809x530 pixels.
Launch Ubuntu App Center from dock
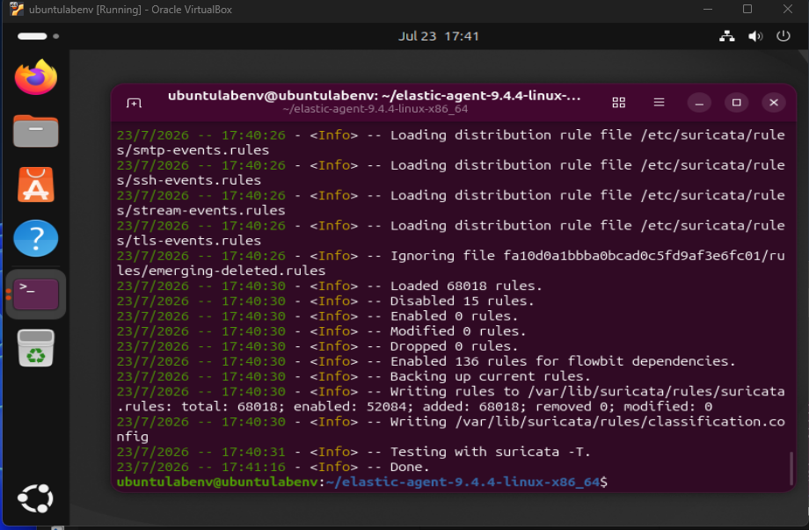[x=35, y=185]
